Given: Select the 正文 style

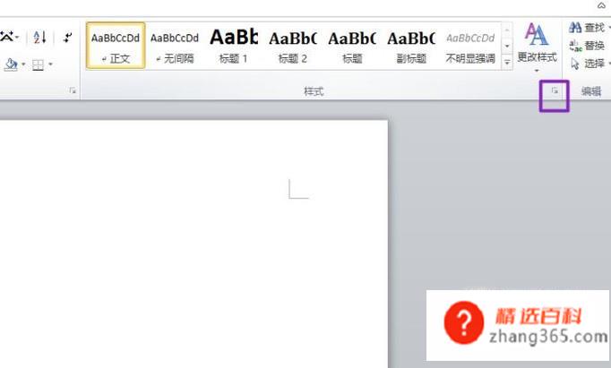Looking at the screenshot, I should (x=116, y=46).
